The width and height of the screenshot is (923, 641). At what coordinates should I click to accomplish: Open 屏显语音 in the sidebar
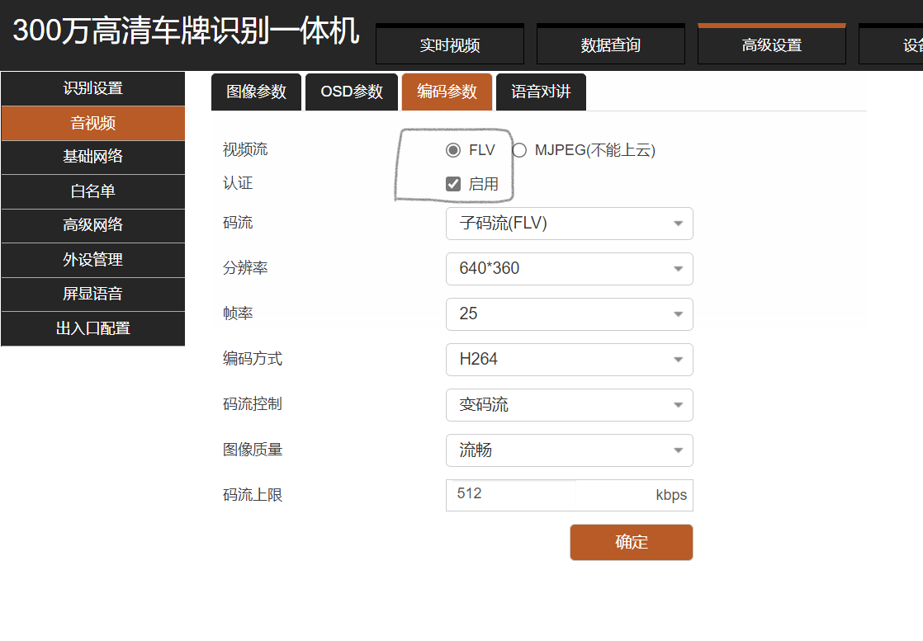pos(93,294)
